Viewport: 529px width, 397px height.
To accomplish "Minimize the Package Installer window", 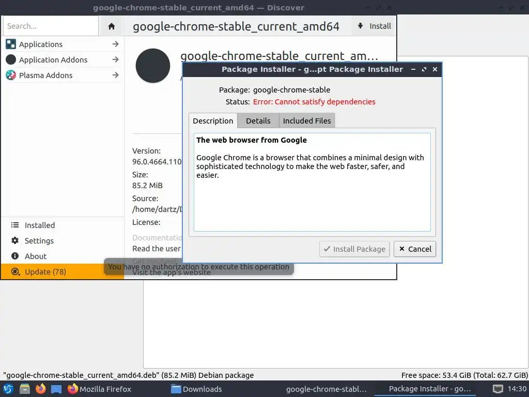I will 413,69.
